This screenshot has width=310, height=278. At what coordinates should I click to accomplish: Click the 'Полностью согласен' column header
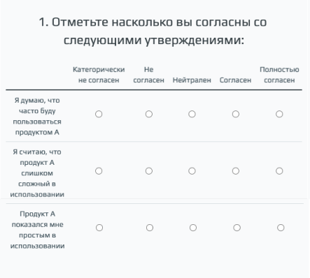point(279,75)
